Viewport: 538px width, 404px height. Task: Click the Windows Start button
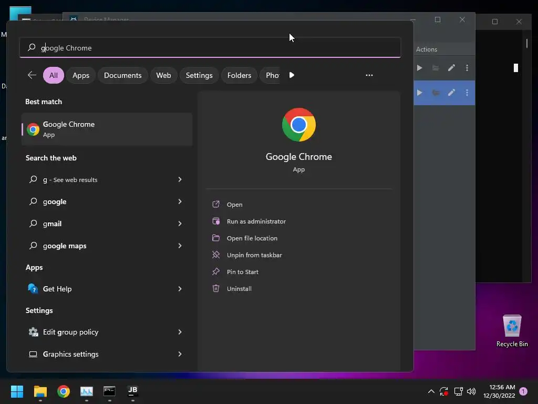17,391
